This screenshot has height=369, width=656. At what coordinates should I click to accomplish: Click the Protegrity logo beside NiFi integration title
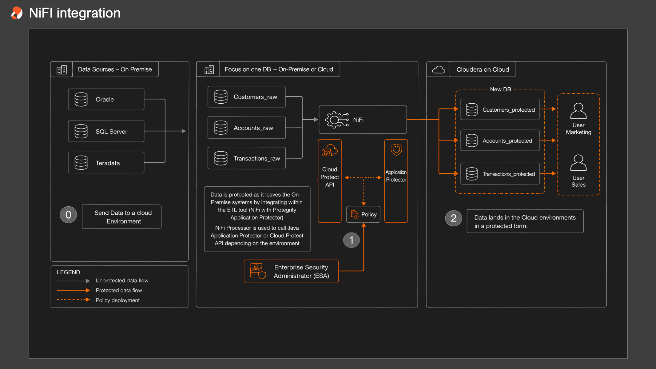coord(17,13)
